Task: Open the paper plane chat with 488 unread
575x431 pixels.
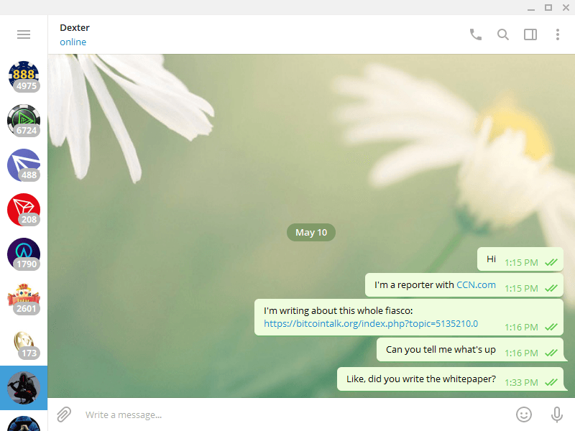Action: (x=24, y=165)
